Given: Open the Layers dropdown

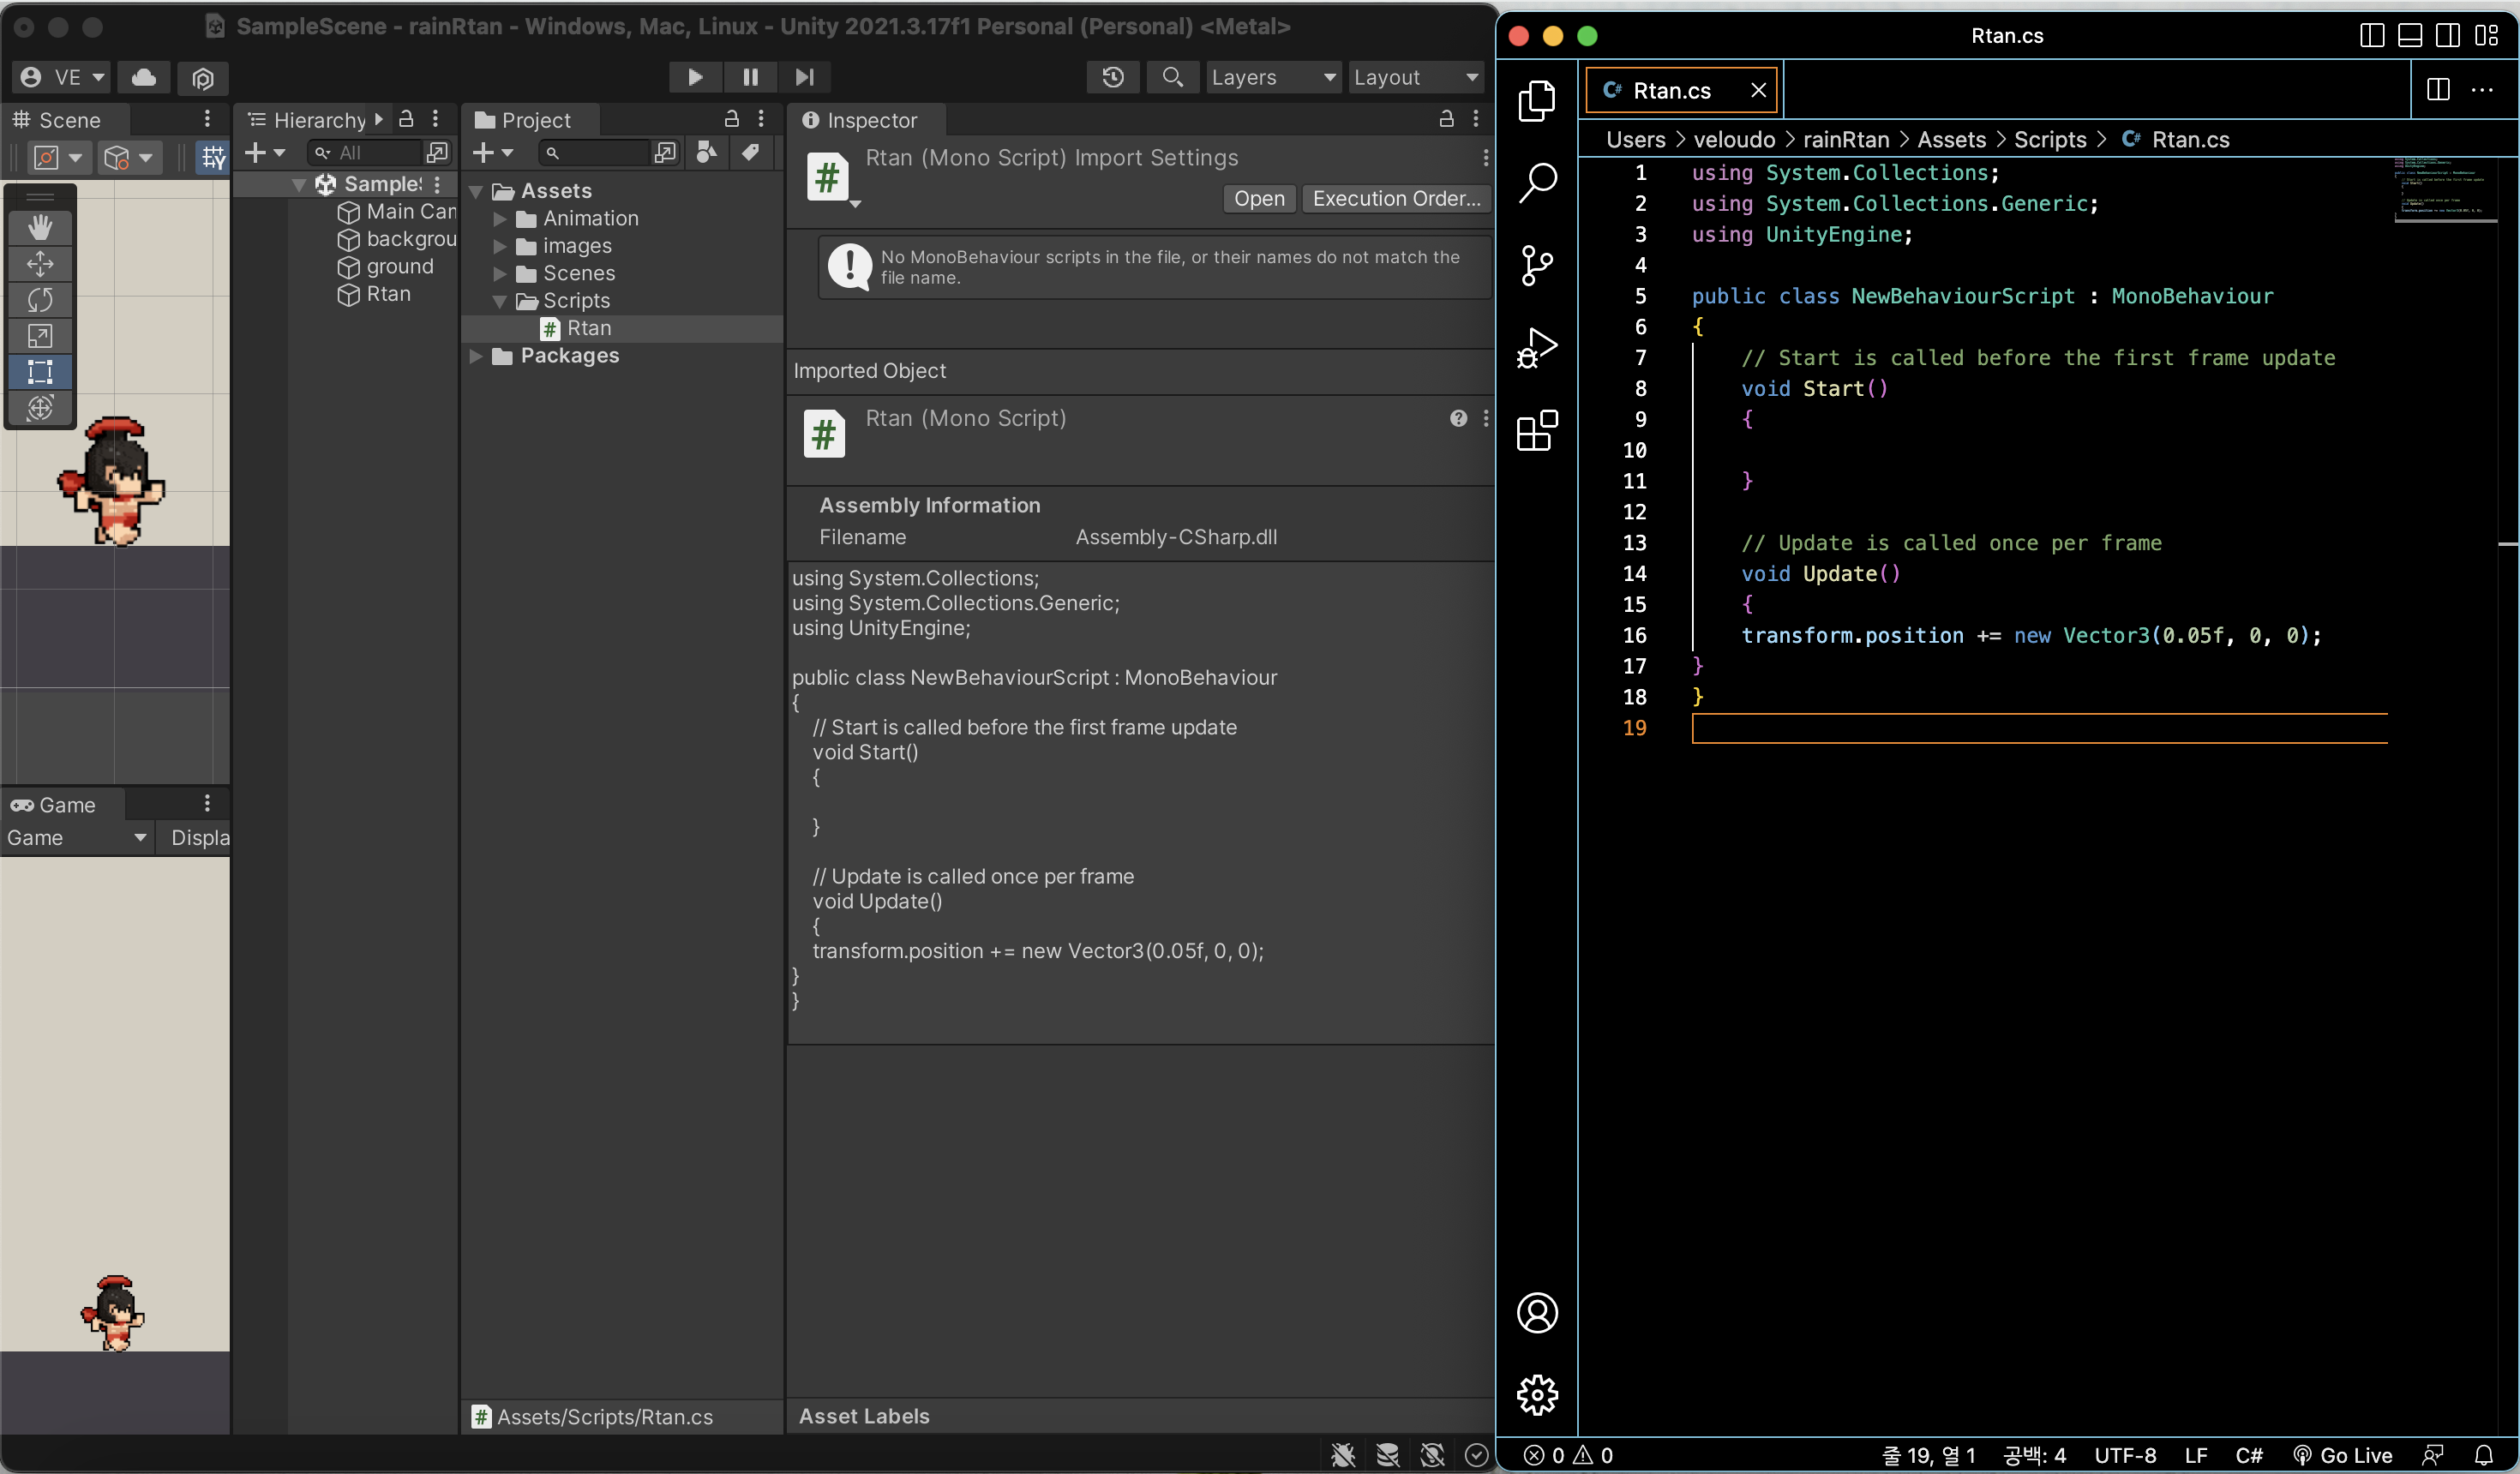Looking at the screenshot, I should (x=1273, y=77).
